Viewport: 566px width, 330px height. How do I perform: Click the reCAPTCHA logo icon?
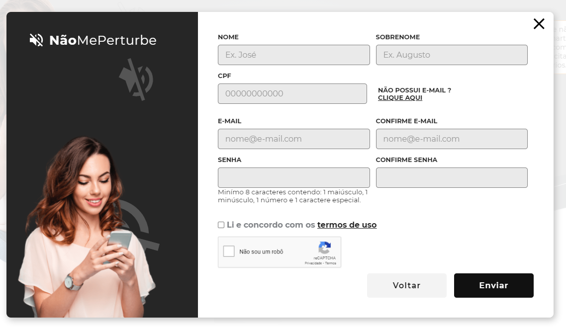[324, 247]
